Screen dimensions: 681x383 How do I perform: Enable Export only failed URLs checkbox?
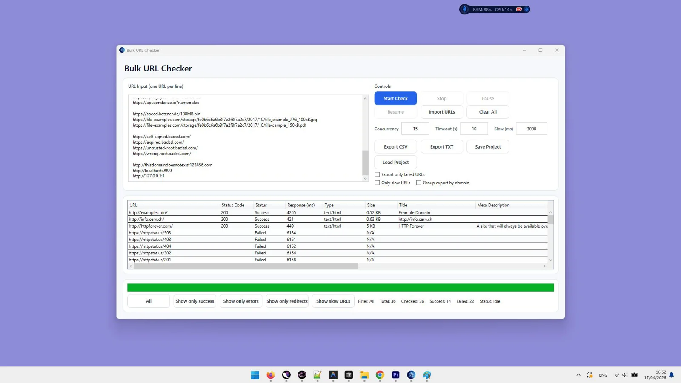pos(377,174)
